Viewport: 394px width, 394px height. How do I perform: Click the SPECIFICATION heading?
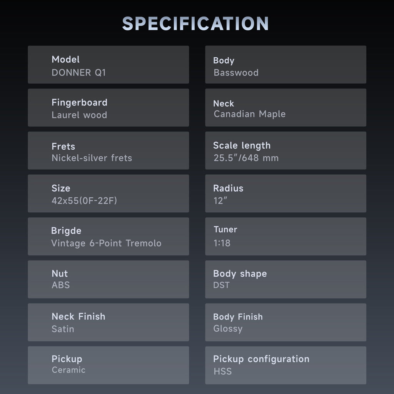[195, 23]
